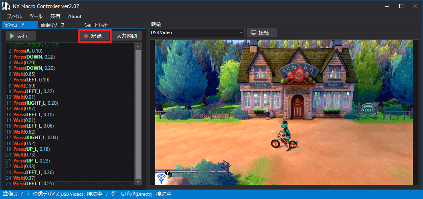Close the NX Macro Controller window
Image resolution: width=423 pixels, height=199 pixels.
(x=415, y=6)
